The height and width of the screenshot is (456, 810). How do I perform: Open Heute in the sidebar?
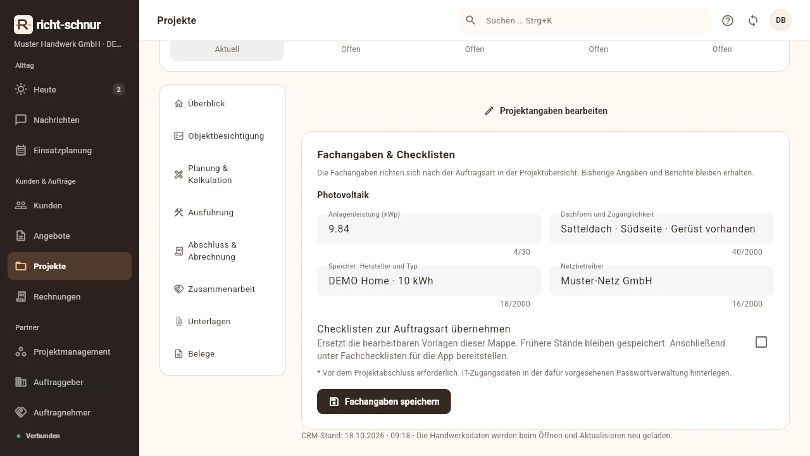point(70,89)
